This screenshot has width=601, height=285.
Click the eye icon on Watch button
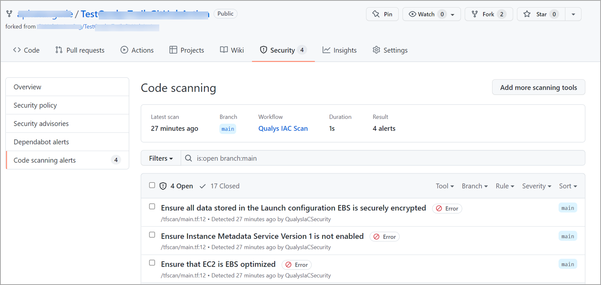coord(412,14)
